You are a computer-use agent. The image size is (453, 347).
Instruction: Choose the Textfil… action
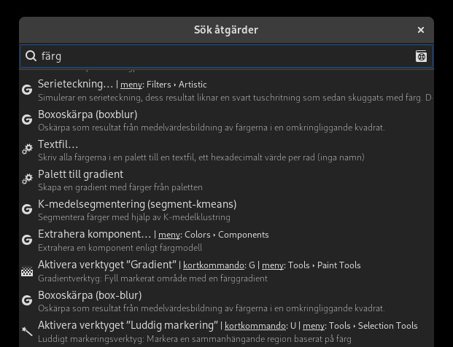point(226,150)
